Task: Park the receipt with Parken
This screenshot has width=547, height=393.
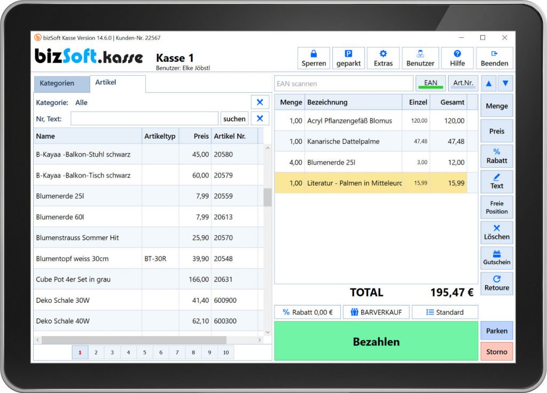Action: 497,331
